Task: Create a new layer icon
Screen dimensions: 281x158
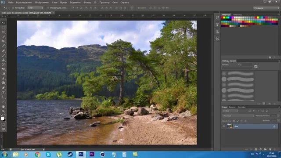Action: click(x=270, y=149)
